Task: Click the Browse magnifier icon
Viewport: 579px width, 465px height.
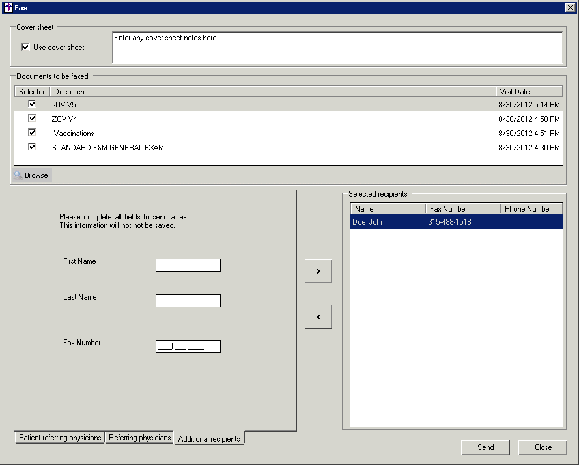Action: tap(18, 175)
